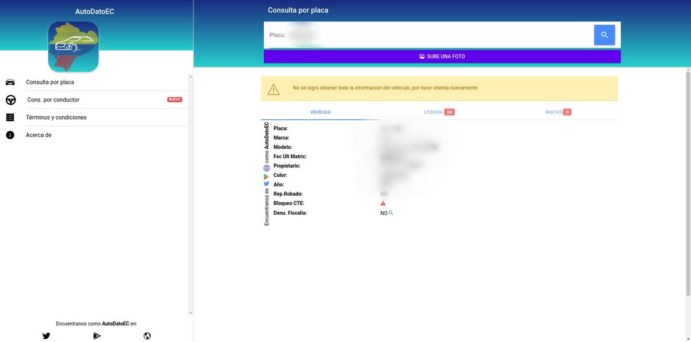Open the Google Play icon in the footer
This screenshot has height=342, width=691.
[97, 336]
